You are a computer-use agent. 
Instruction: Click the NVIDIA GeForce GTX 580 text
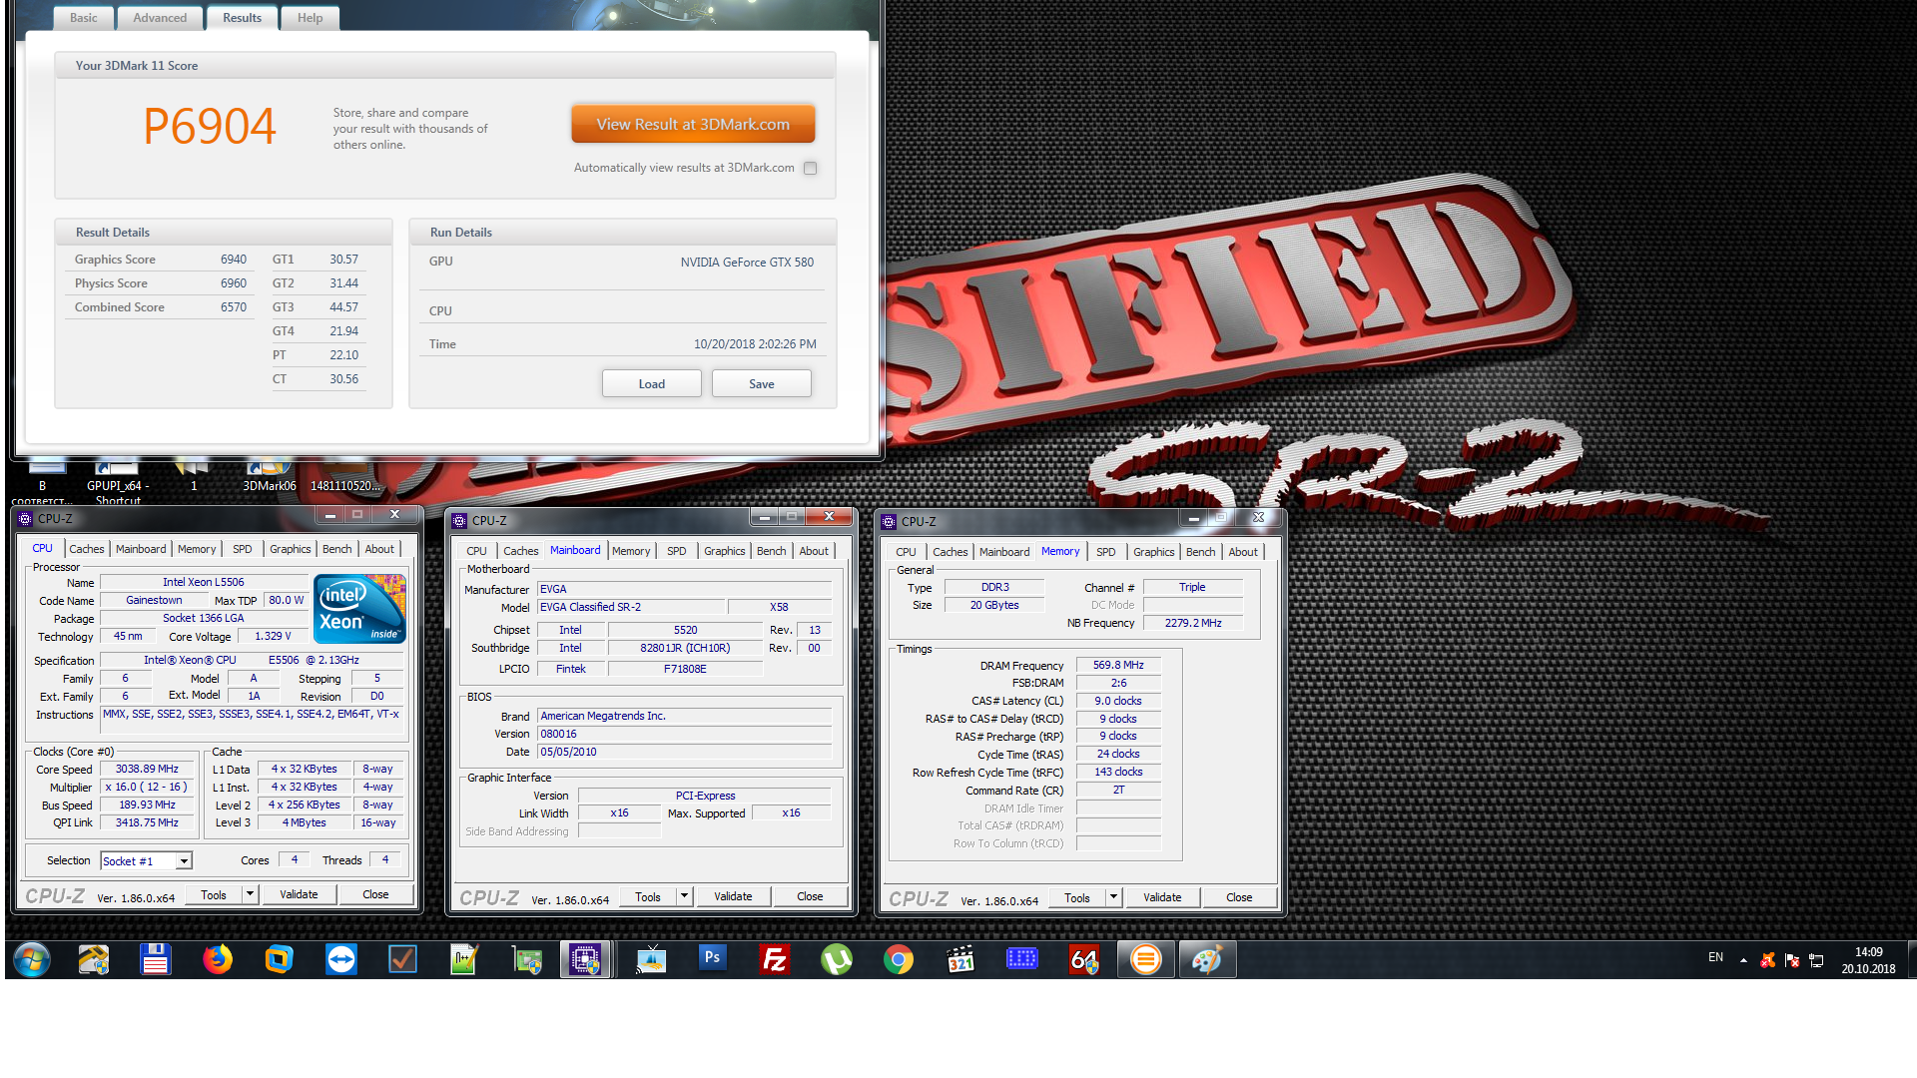click(747, 263)
